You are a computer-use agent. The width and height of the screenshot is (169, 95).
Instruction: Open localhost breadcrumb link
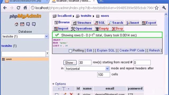coord(64,16)
